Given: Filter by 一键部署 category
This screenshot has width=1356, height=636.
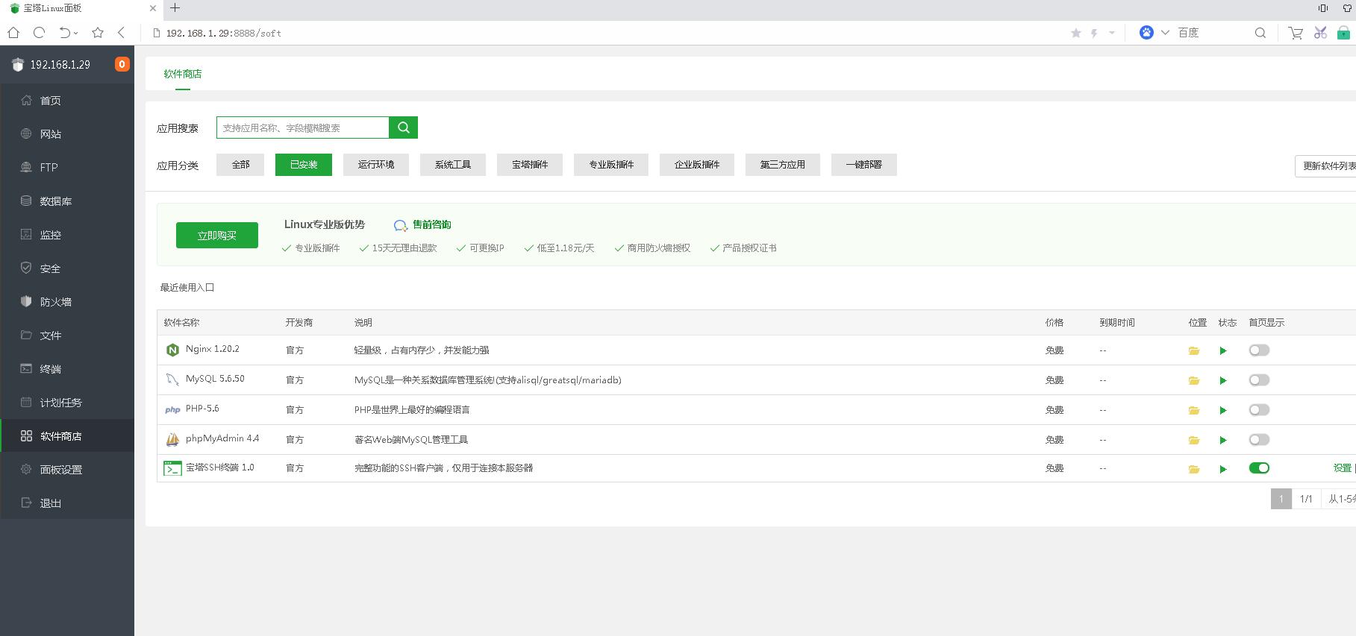Looking at the screenshot, I should tap(864, 165).
